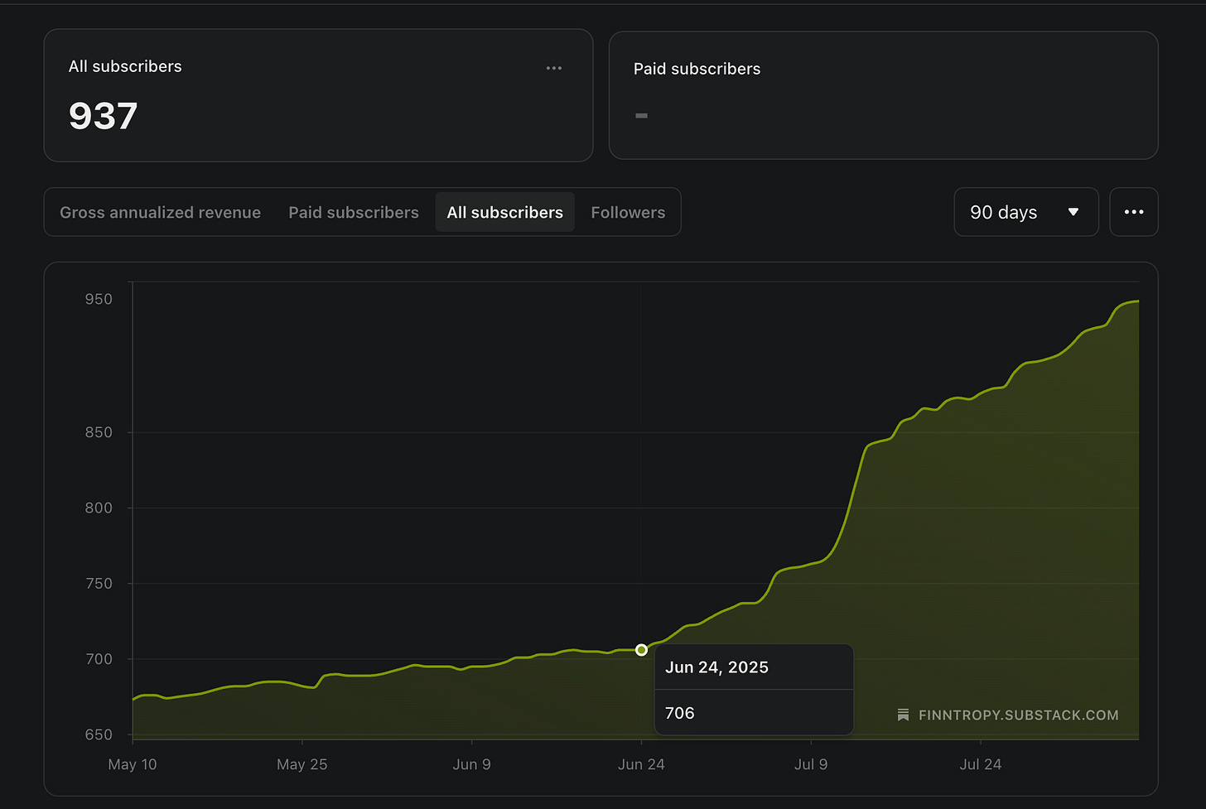This screenshot has width=1206, height=809.
Task: Click the FINNTROPY.SUBSTACK.COM watermark link
Action: 1018,715
